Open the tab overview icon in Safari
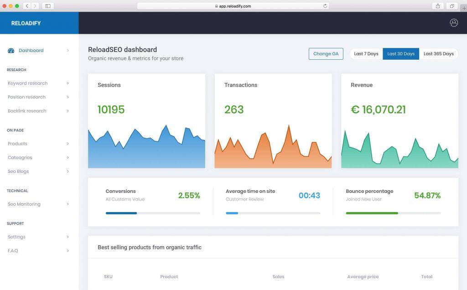467x290 pixels. pyautogui.click(x=452, y=6)
